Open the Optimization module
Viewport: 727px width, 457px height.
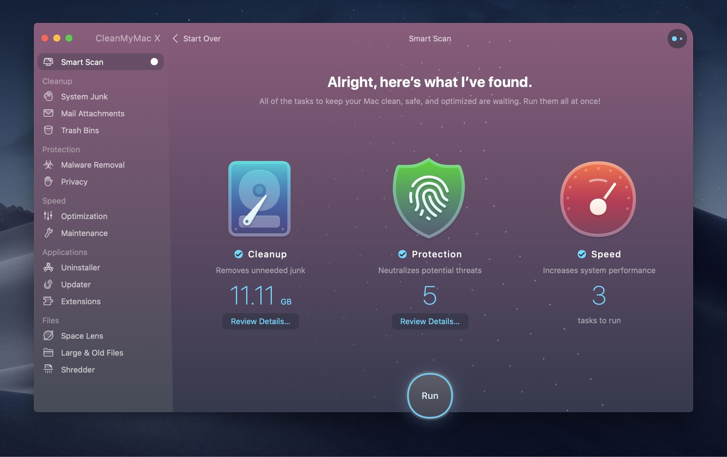[101, 216]
